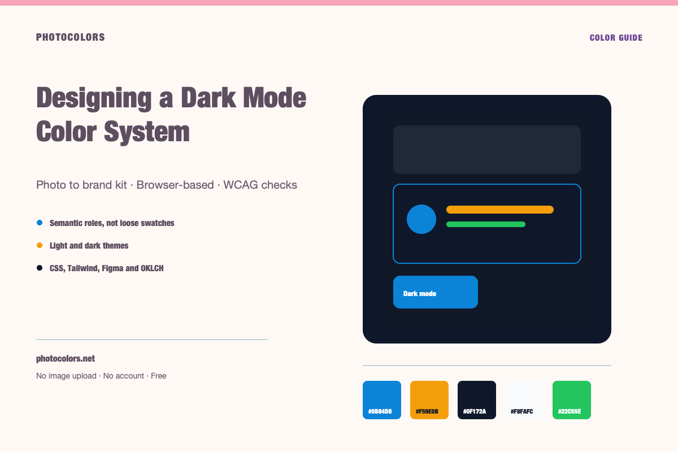Image resolution: width=678 pixels, height=452 pixels.
Task: Click "No image upload · No account · Free" text
Action: click(101, 376)
